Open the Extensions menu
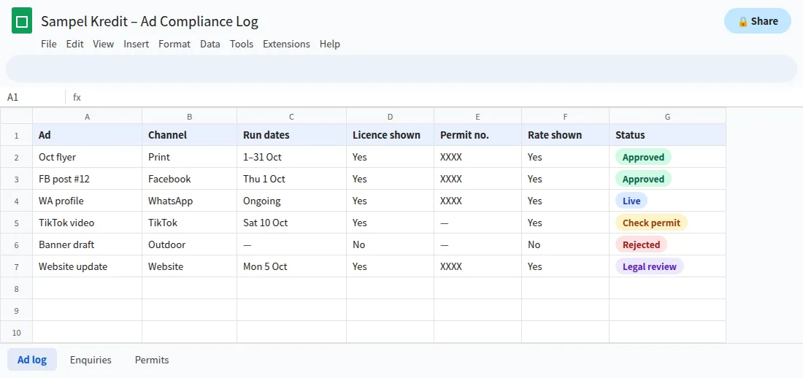The width and height of the screenshot is (803, 378). [x=286, y=44]
